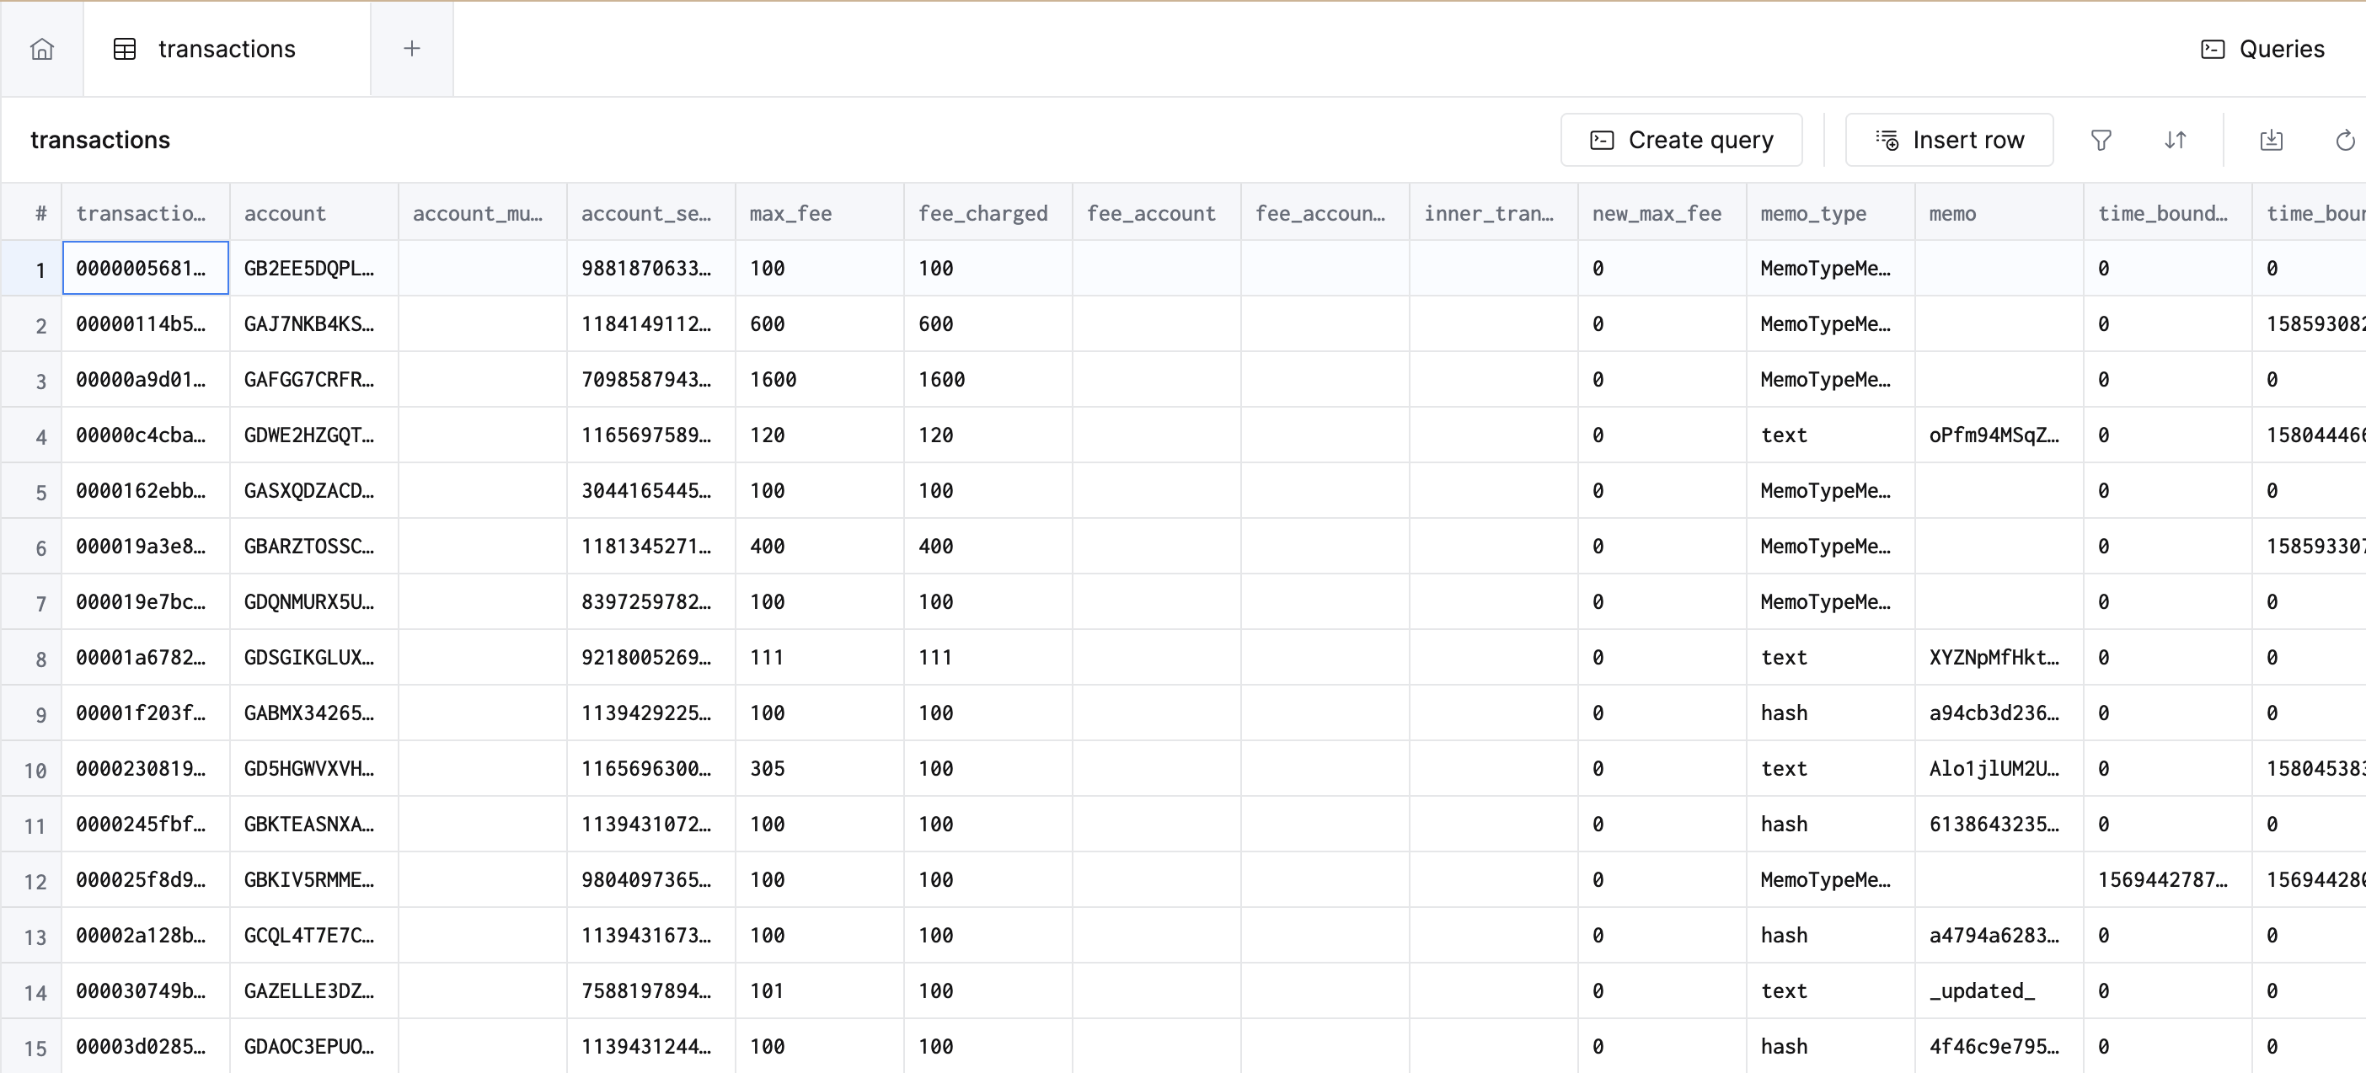
Task: Click the table grid icon on transactions tab
Action: coord(126,49)
